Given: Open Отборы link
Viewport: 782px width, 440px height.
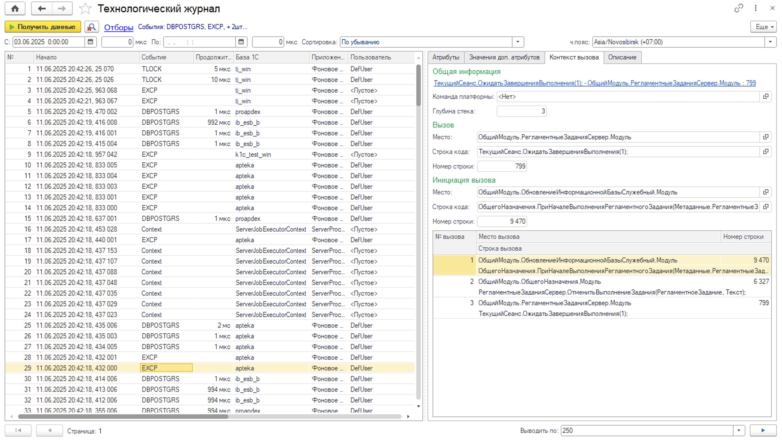Looking at the screenshot, I should coord(118,27).
